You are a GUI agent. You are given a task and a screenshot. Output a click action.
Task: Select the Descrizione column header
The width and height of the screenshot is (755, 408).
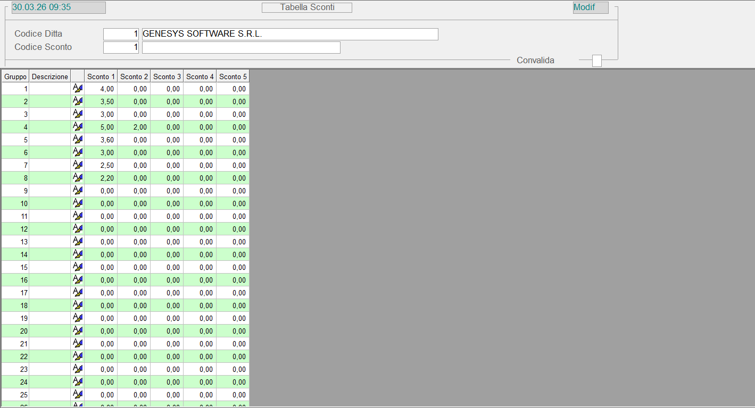50,76
